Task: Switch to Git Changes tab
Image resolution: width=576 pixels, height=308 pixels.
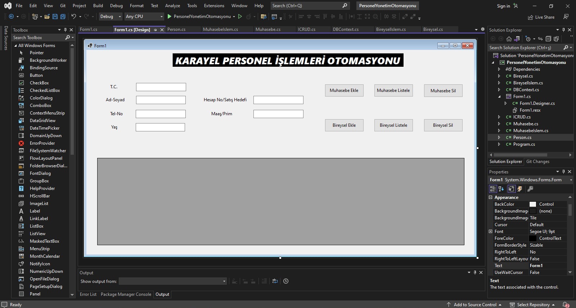Action: (x=537, y=162)
